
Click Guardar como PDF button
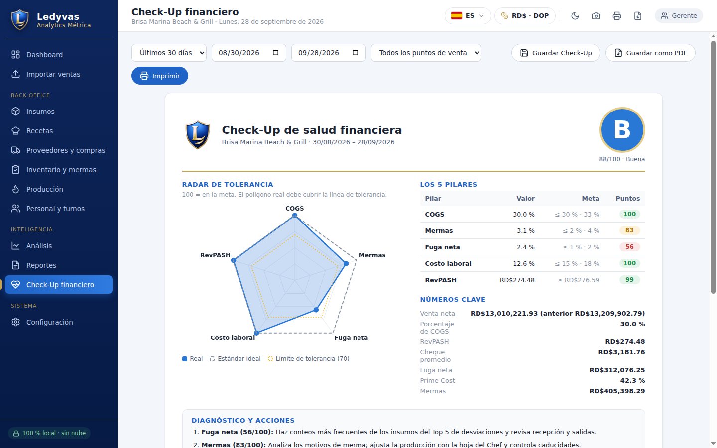click(650, 53)
